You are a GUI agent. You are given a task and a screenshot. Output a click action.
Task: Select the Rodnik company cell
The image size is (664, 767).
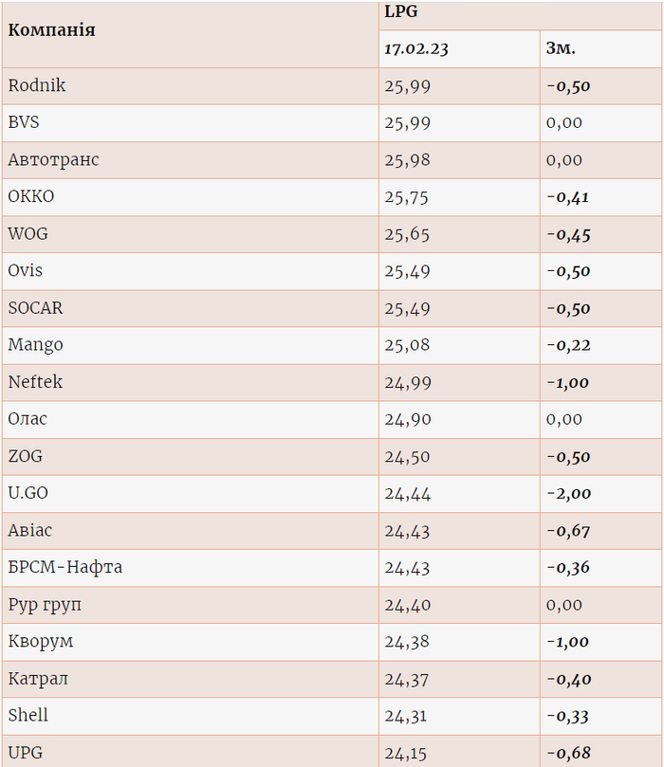[37, 85]
